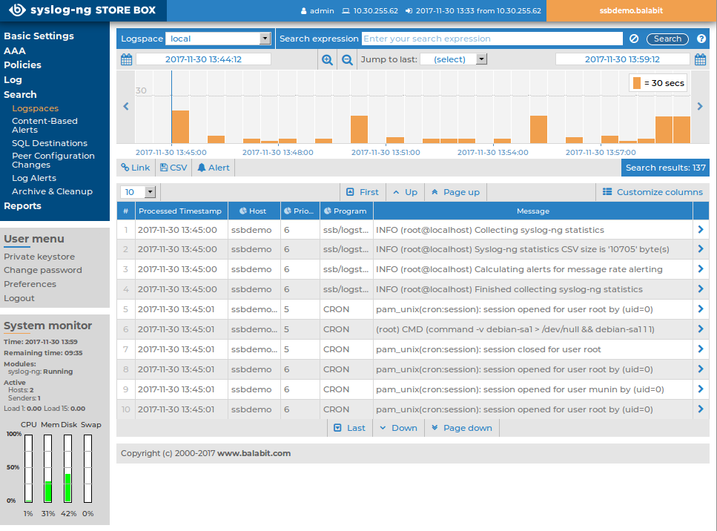Open the start date calendar picker
The width and height of the screenshot is (717, 531).
pos(126,59)
